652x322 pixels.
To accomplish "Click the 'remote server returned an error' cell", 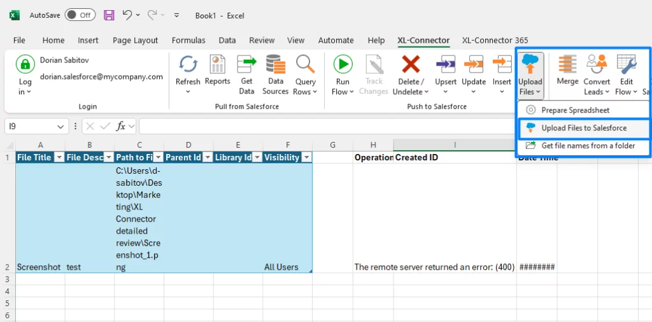I will click(x=373, y=218).
